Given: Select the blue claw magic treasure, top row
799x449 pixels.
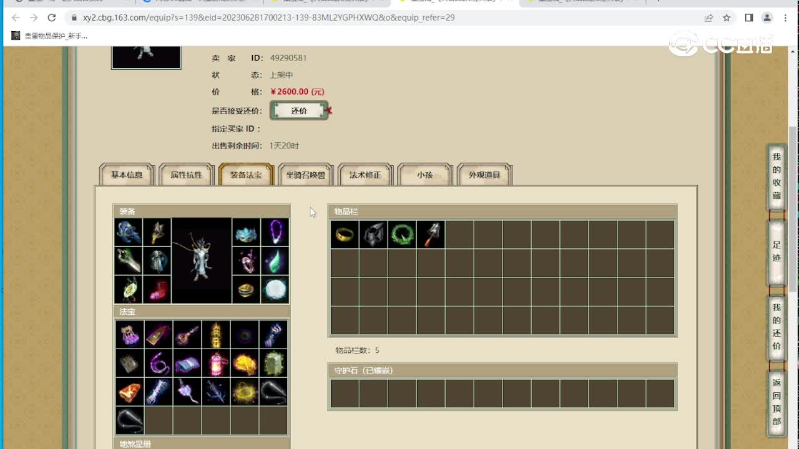Looking at the screenshot, I should point(273,334).
